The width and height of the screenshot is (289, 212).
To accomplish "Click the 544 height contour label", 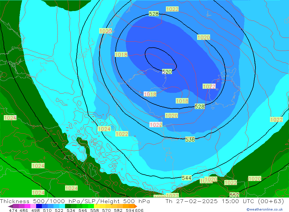I will pyautogui.click(x=186, y=178).
